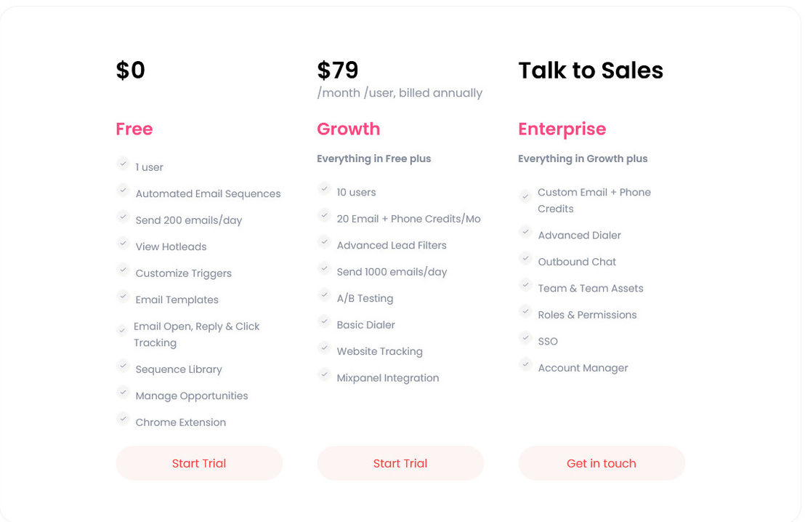Viewport: 805px width, 522px height.
Task: Click the Start Trial button under Free plan
Action: pyautogui.click(x=199, y=463)
